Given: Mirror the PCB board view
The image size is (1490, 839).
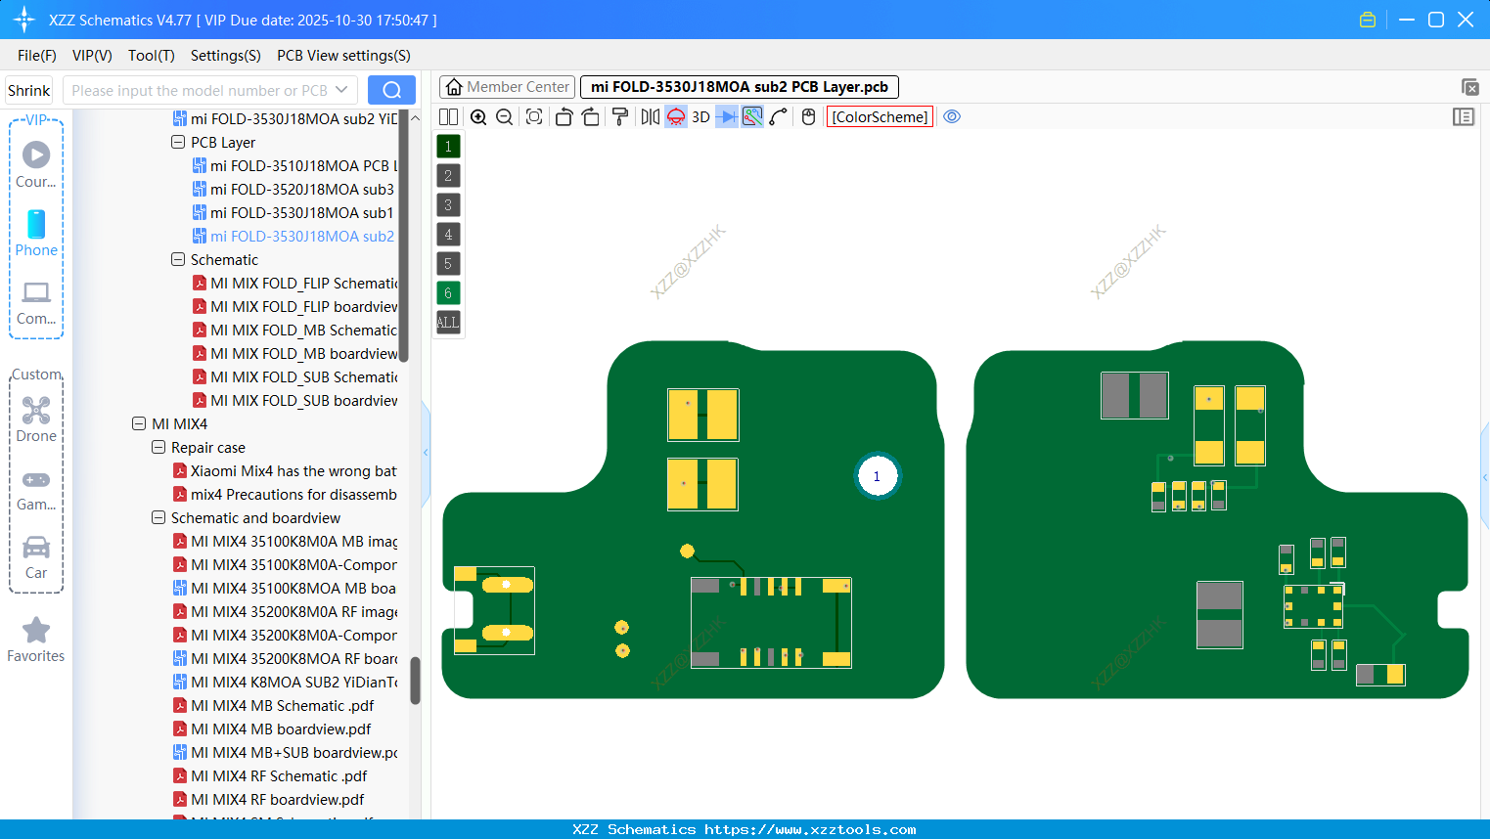Looking at the screenshot, I should (649, 116).
